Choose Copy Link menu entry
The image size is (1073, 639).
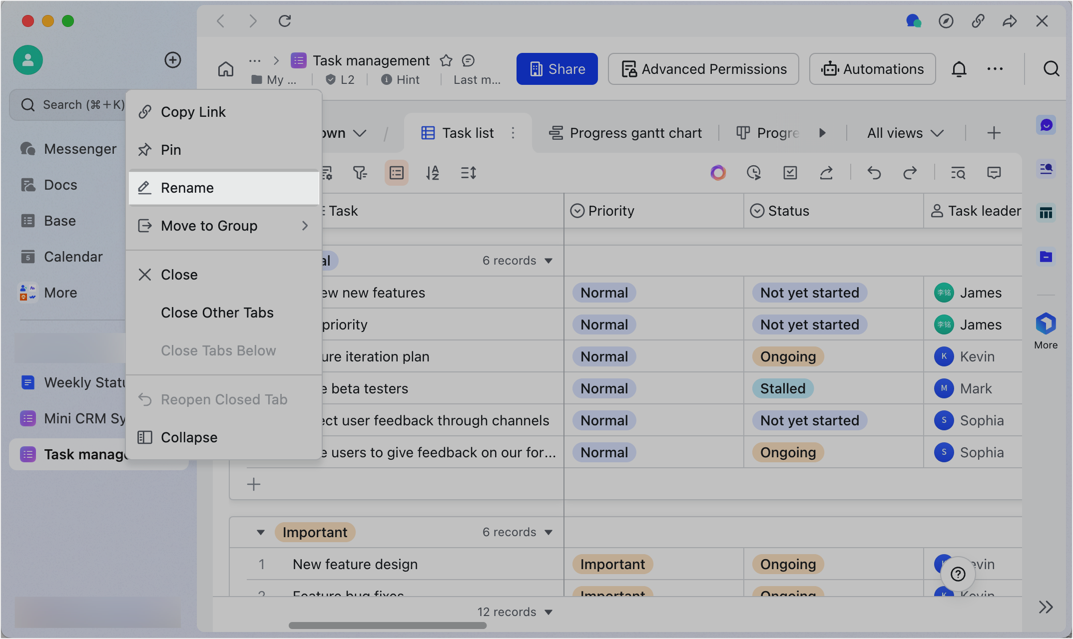tap(224, 112)
